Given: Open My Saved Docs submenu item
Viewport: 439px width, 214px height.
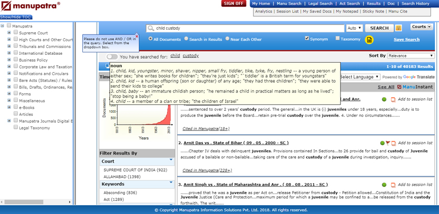Looking at the screenshot, I should 318,11.
